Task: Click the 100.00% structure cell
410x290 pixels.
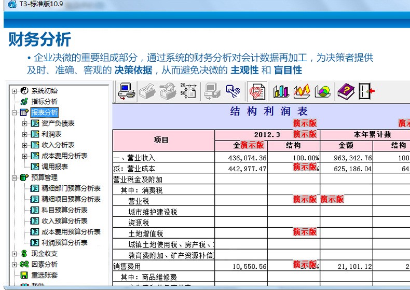Action: point(306,158)
